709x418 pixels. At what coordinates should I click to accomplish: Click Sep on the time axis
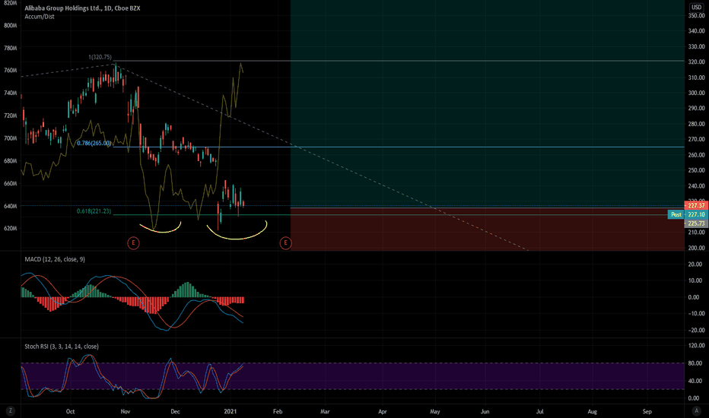coord(647,412)
